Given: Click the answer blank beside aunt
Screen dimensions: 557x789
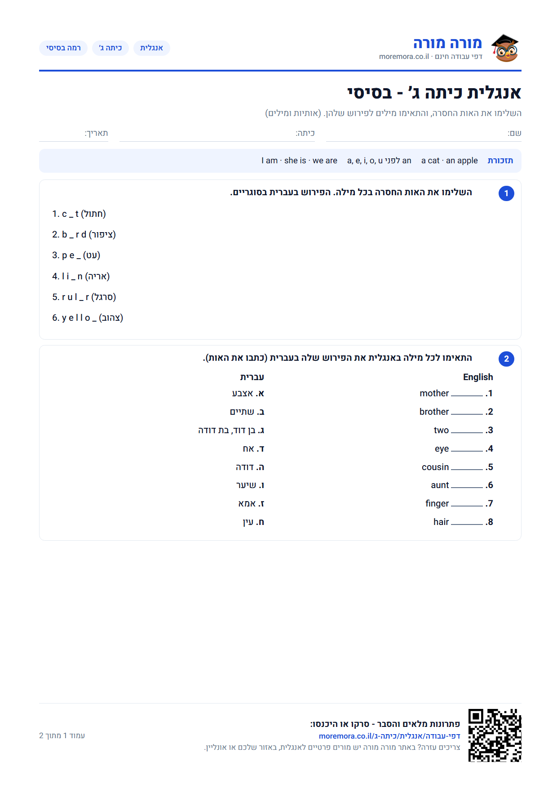Looking at the screenshot, I should coord(467,486).
